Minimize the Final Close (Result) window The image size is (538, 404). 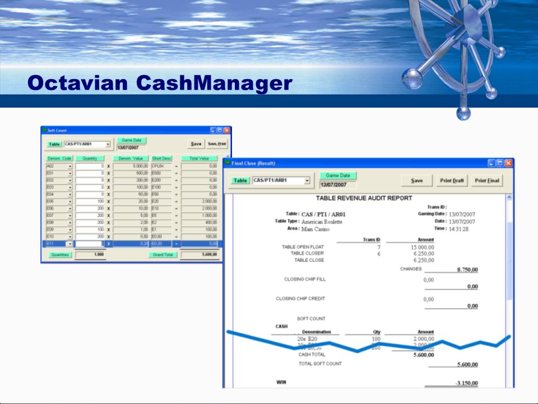[491, 163]
